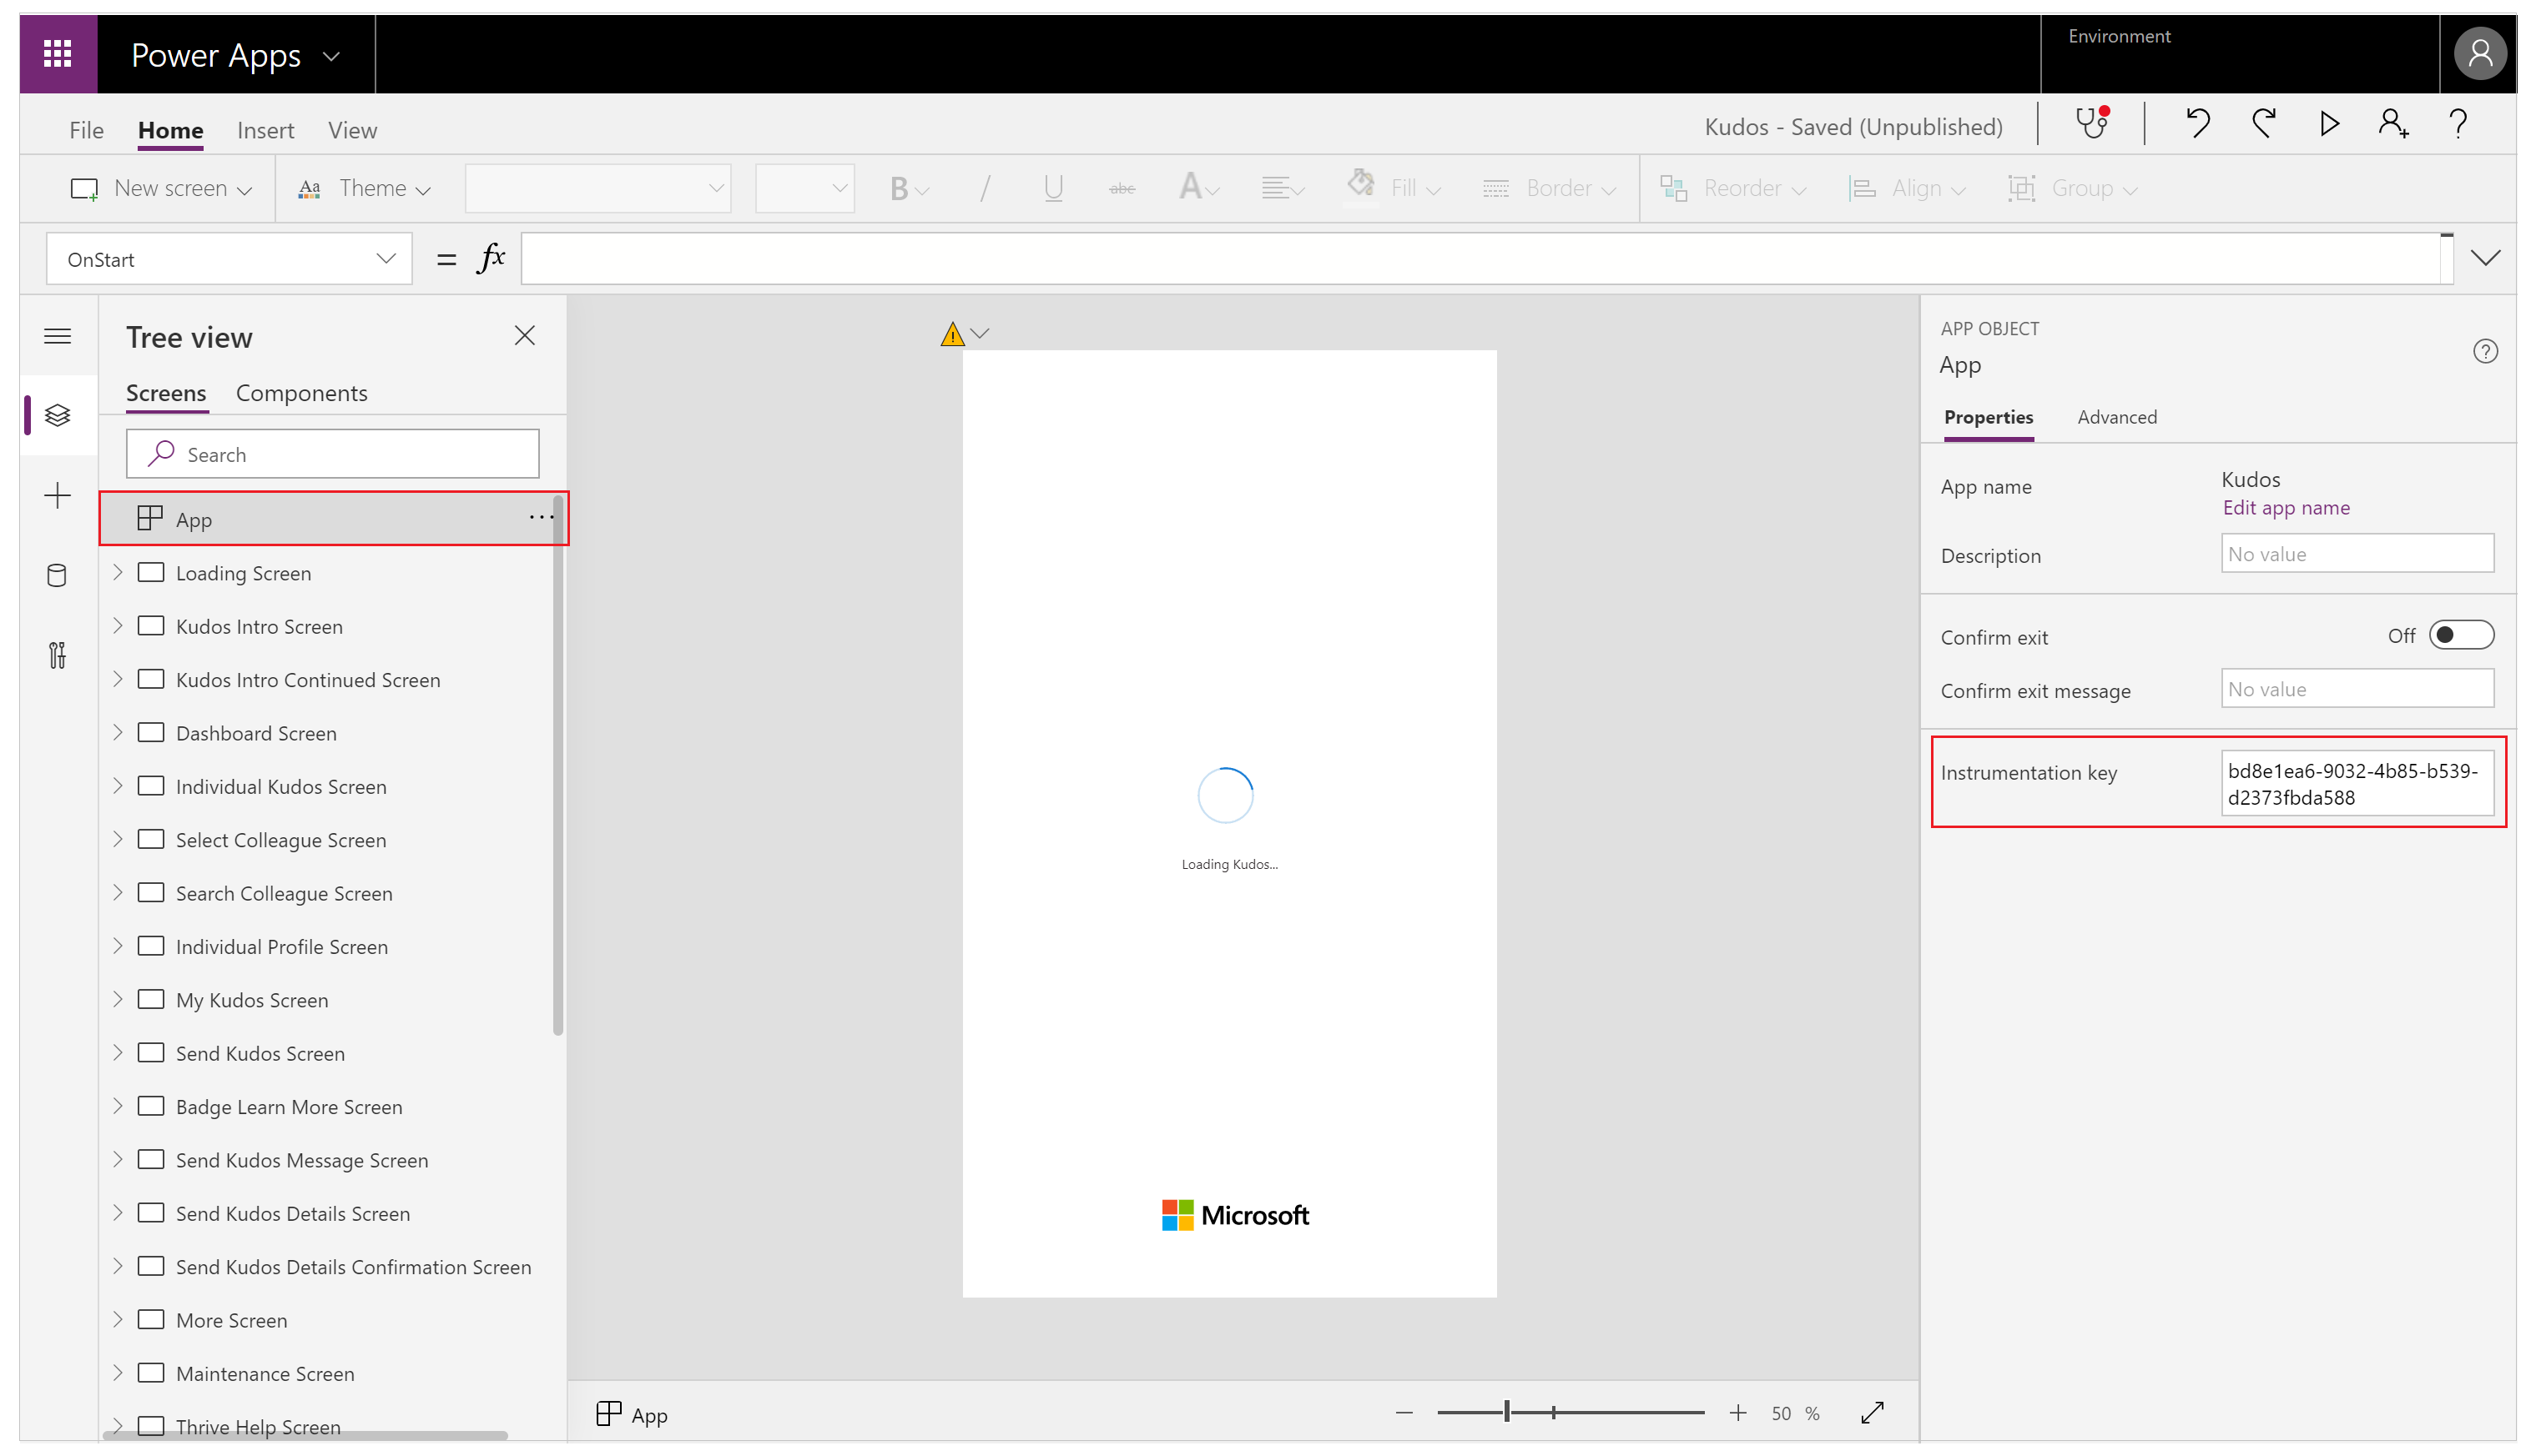This screenshot has width=2531, height=1456.
Task: Toggle visibility of Dashboard Screen
Action: [x=118, y=731]
